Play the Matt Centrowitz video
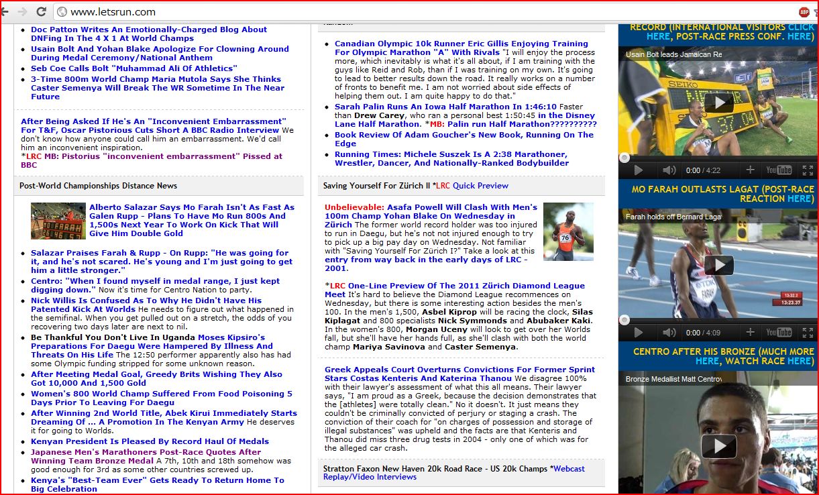Screen dimensions: 819x495 718,446
